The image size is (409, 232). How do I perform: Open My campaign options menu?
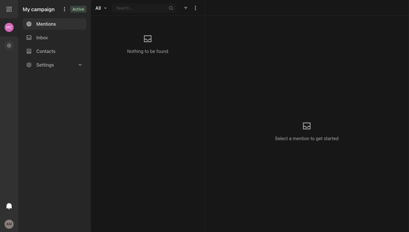(64, 9)
